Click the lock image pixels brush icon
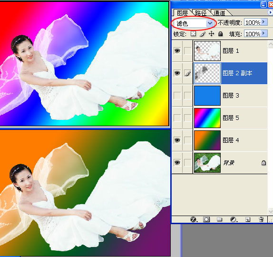273x257 pixels. pos(203,34)
